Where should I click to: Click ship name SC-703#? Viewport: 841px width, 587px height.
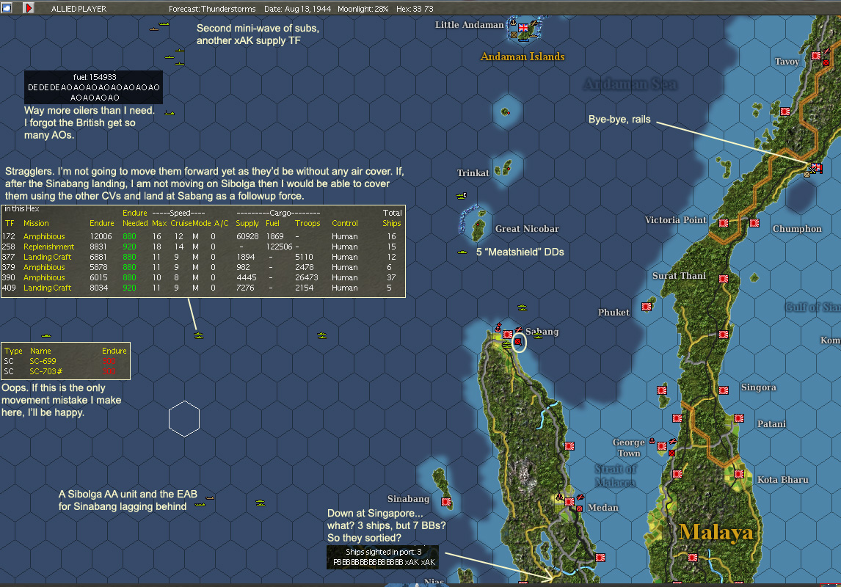pyautogui.click(x=45, y=371)
